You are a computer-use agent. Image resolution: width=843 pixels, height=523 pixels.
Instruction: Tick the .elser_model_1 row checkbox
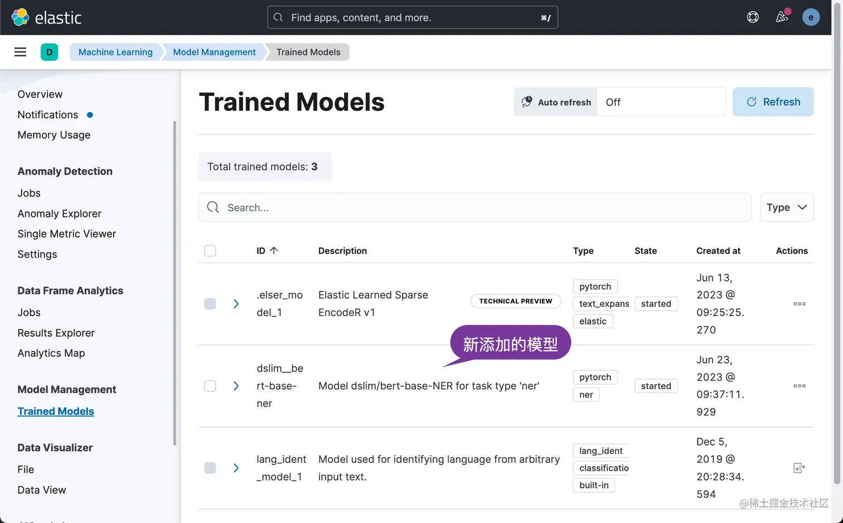point(210,304)
